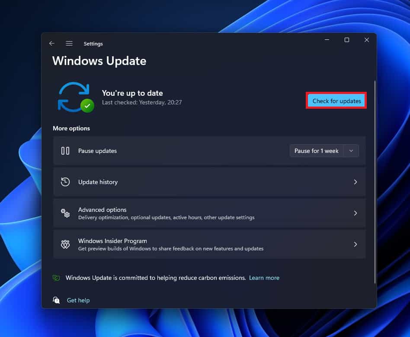
Task: Click the Pause for 1 week button
Action: (317, 151)
